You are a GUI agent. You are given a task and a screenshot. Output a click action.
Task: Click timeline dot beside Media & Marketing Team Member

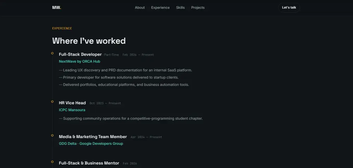coord(52,136)
